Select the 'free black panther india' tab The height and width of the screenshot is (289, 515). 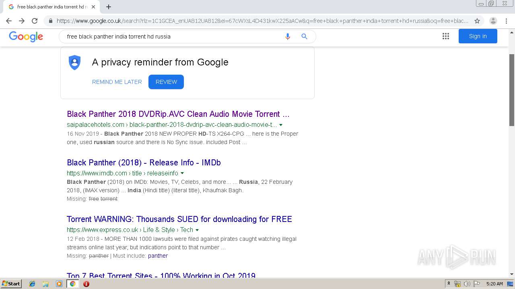click(x=52, y=7)
